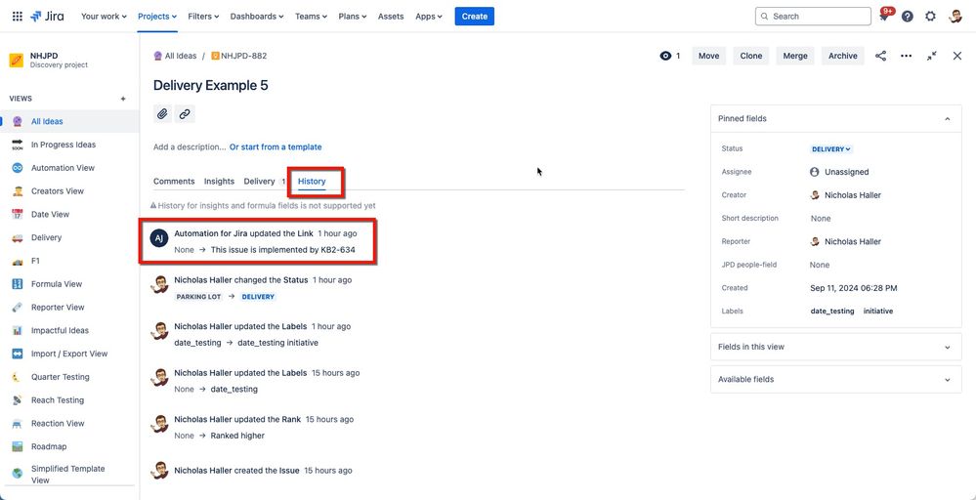
Task: Change the DELIVERY status dropdown
Action: 831,149
